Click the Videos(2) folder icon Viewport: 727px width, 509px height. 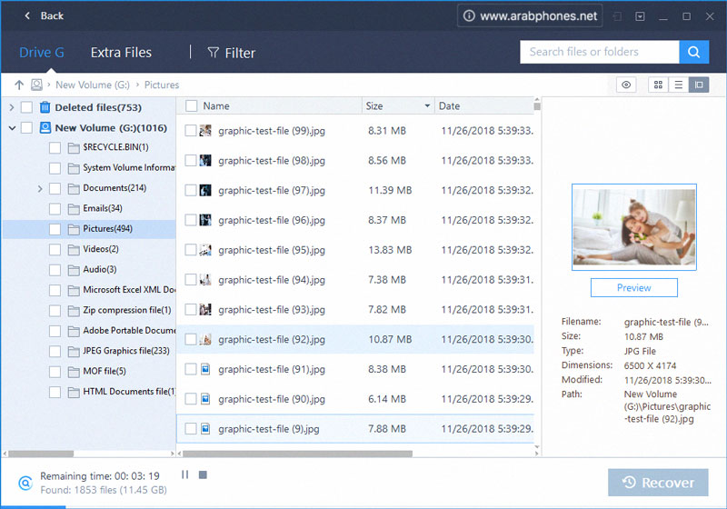coord(74,250)
